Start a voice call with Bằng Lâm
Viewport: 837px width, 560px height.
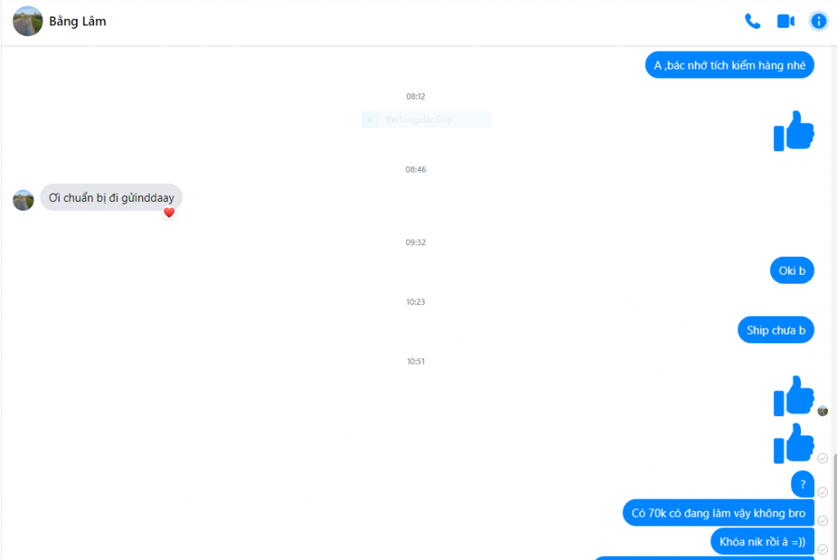(753, 21)
